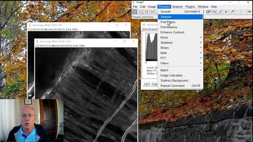The height and width of the screenshot is (142, 253).
Task: Click Copy button in Histogram window
Action: [x=155, y=84]
